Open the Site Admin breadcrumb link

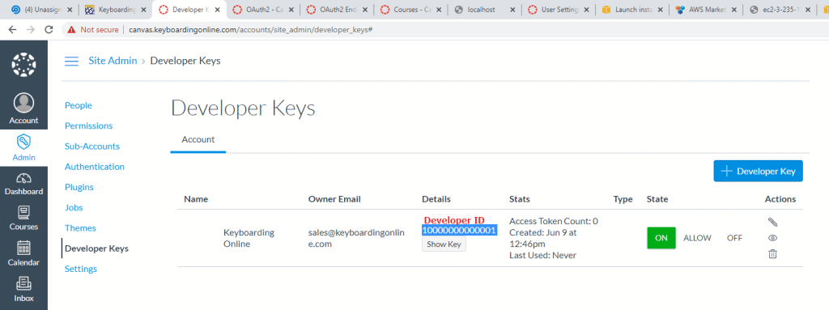[113, 61]
